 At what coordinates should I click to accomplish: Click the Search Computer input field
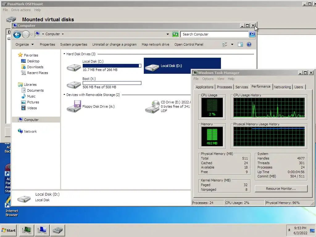click(215, 34)
